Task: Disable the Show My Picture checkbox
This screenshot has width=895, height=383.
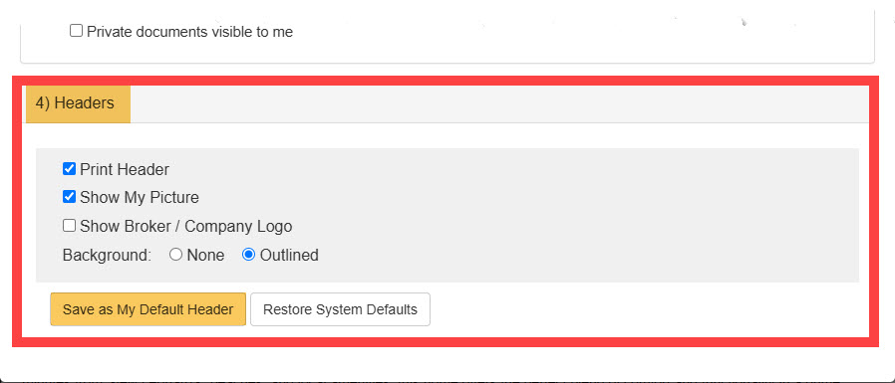Action: [69, 197]
